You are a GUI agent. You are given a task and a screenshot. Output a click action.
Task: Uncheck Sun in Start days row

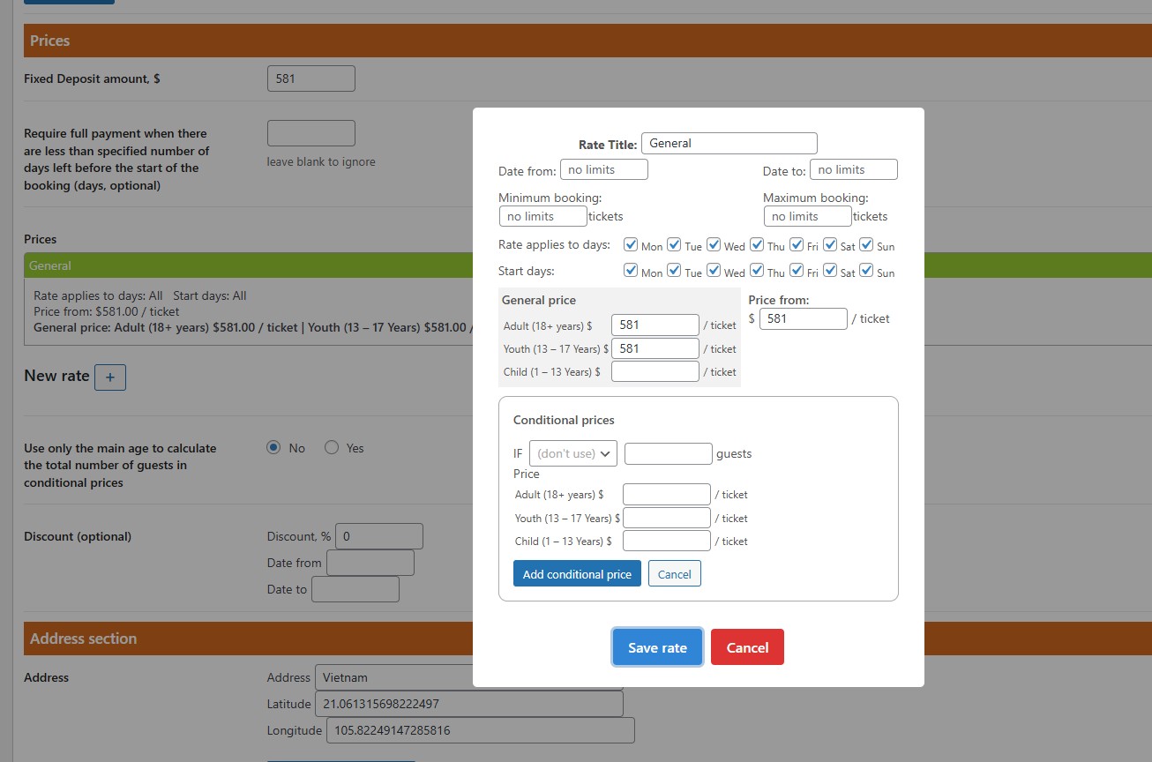[x=866, y=271]
